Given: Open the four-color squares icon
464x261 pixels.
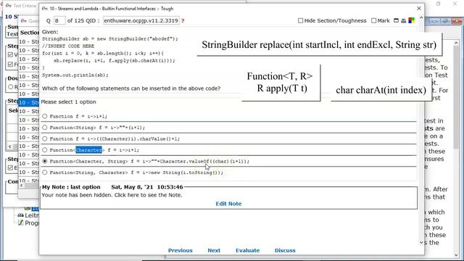Looking at the screenshot, I should 411,20.
